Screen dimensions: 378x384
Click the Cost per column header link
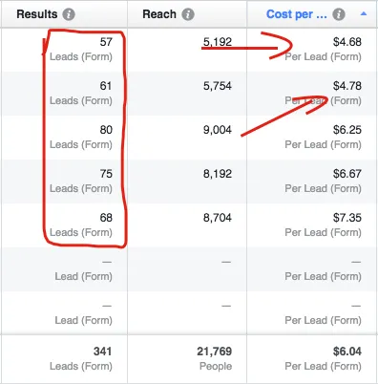[x=296, y=14]
